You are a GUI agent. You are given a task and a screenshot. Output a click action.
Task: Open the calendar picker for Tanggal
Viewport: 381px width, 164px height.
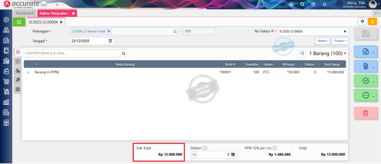[x=110, y=41]
